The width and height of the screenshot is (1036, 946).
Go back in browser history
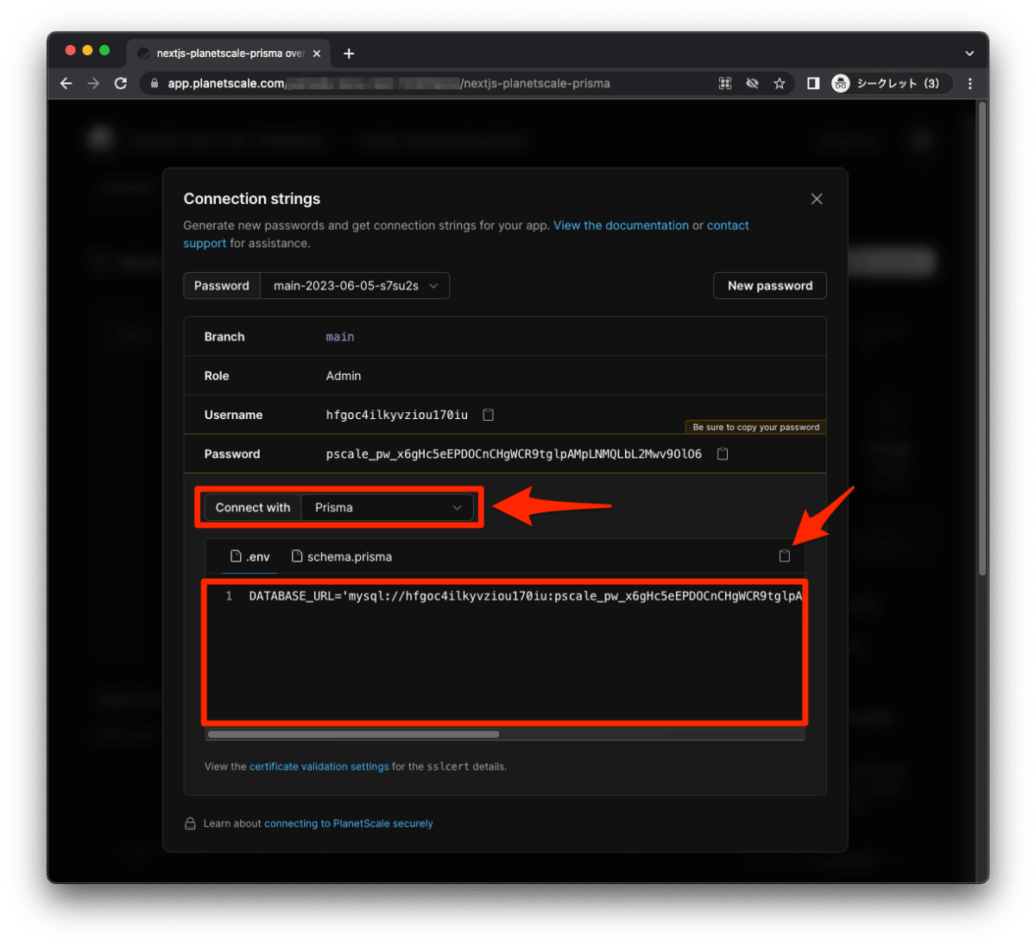66,83
